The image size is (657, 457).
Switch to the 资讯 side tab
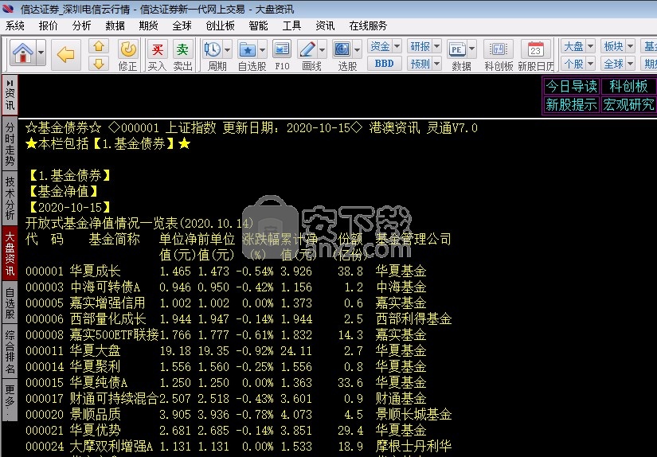click(10, 95)
